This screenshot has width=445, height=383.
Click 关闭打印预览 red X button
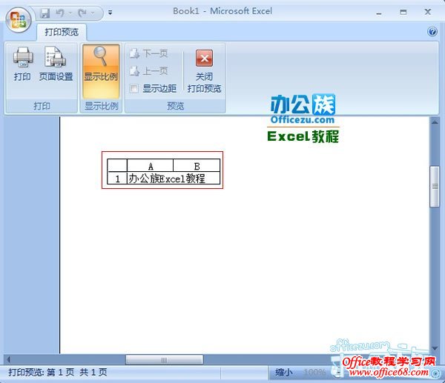coord(205,71)
